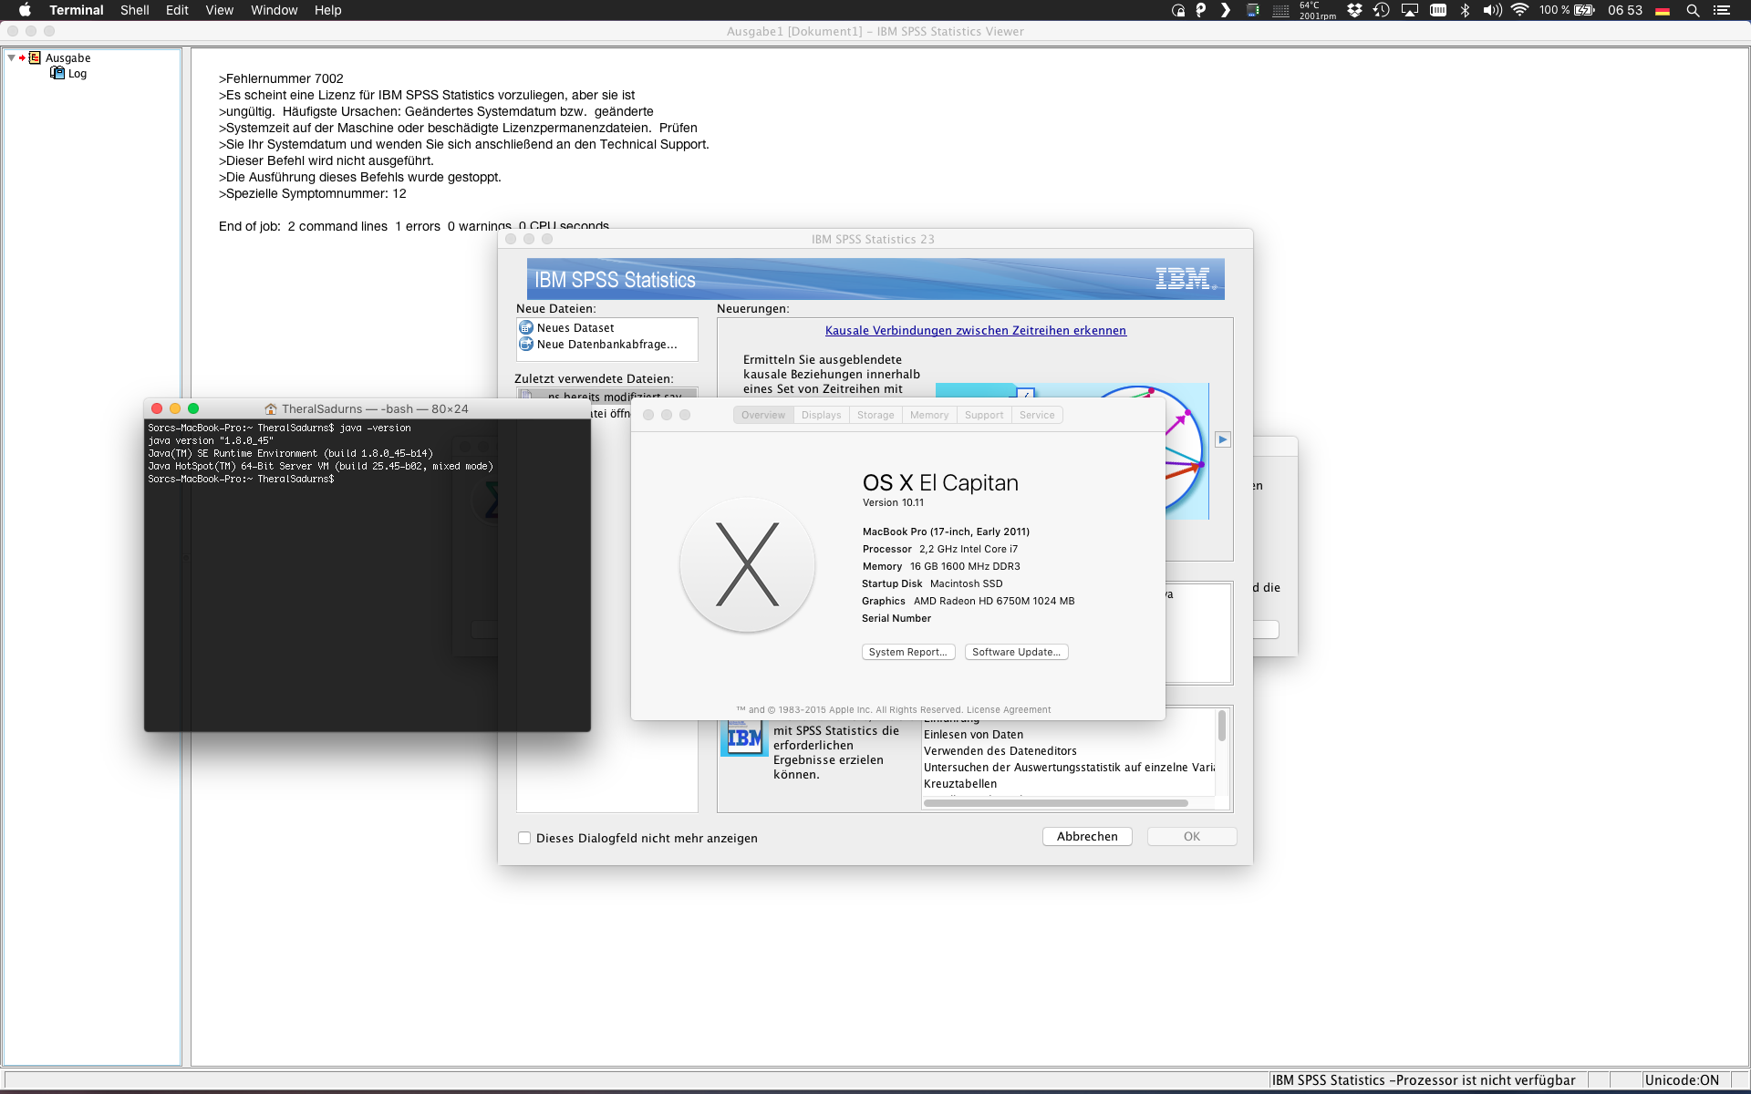Open the Terminal app menu

point(77,10)
